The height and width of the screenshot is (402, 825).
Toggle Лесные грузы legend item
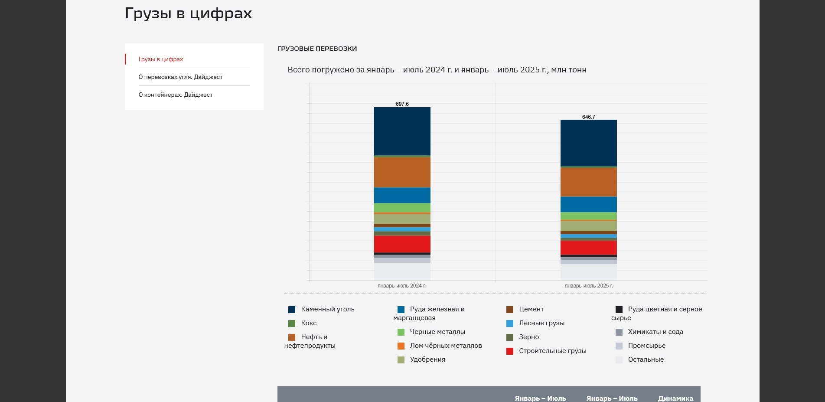tap(510, 324)
